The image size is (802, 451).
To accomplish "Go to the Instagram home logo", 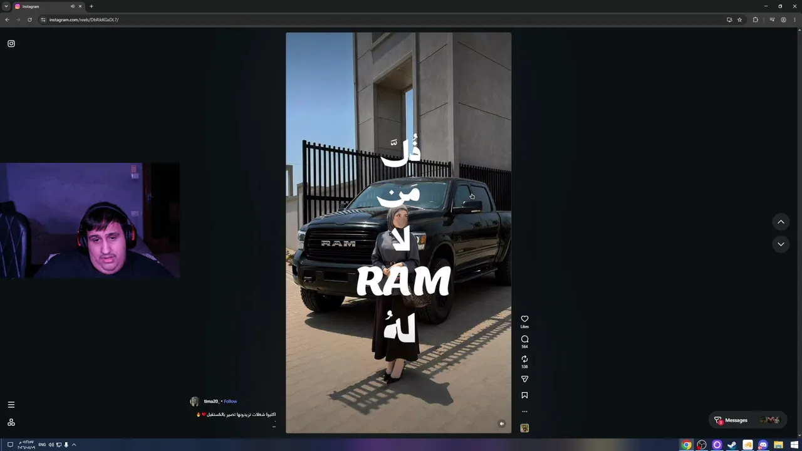I will click(11, 44).
